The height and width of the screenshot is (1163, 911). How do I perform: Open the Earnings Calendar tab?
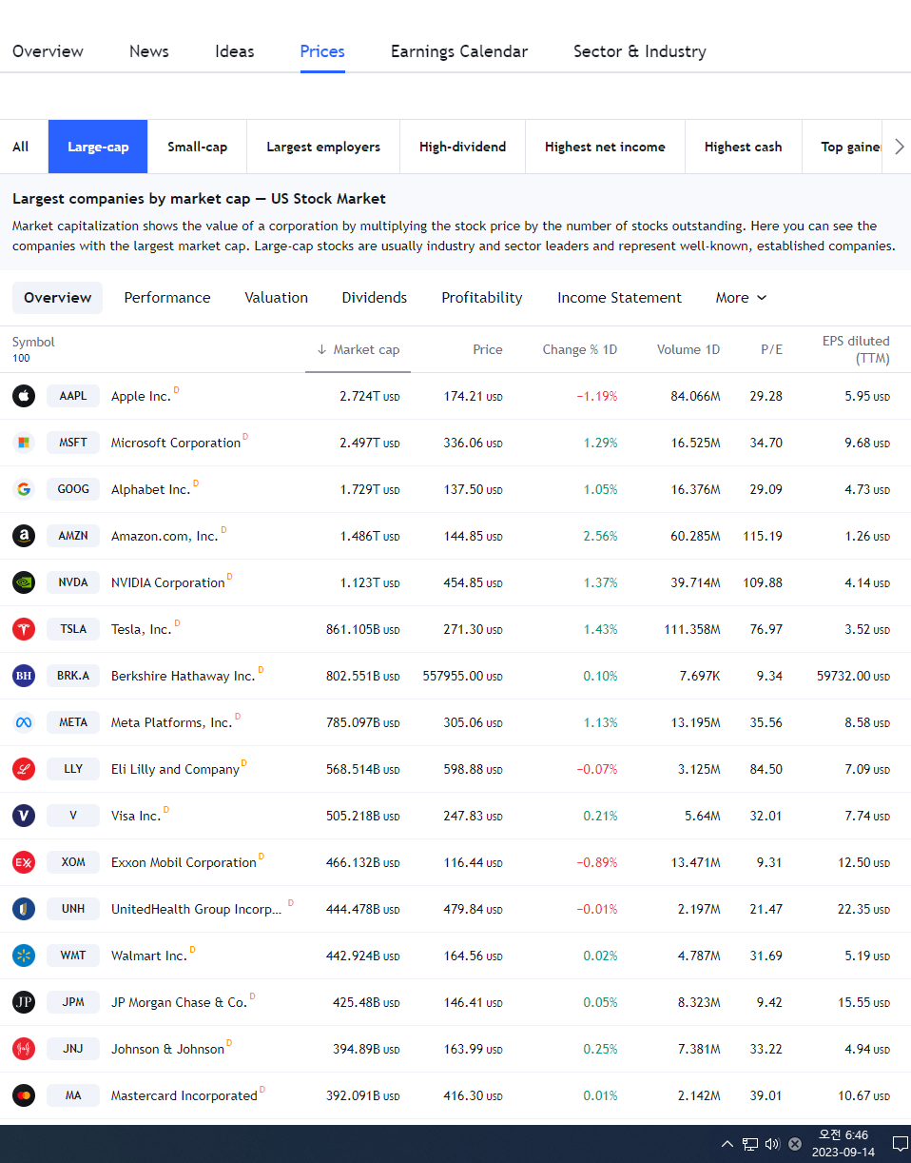pyautogui.click(x=459, y=51)
